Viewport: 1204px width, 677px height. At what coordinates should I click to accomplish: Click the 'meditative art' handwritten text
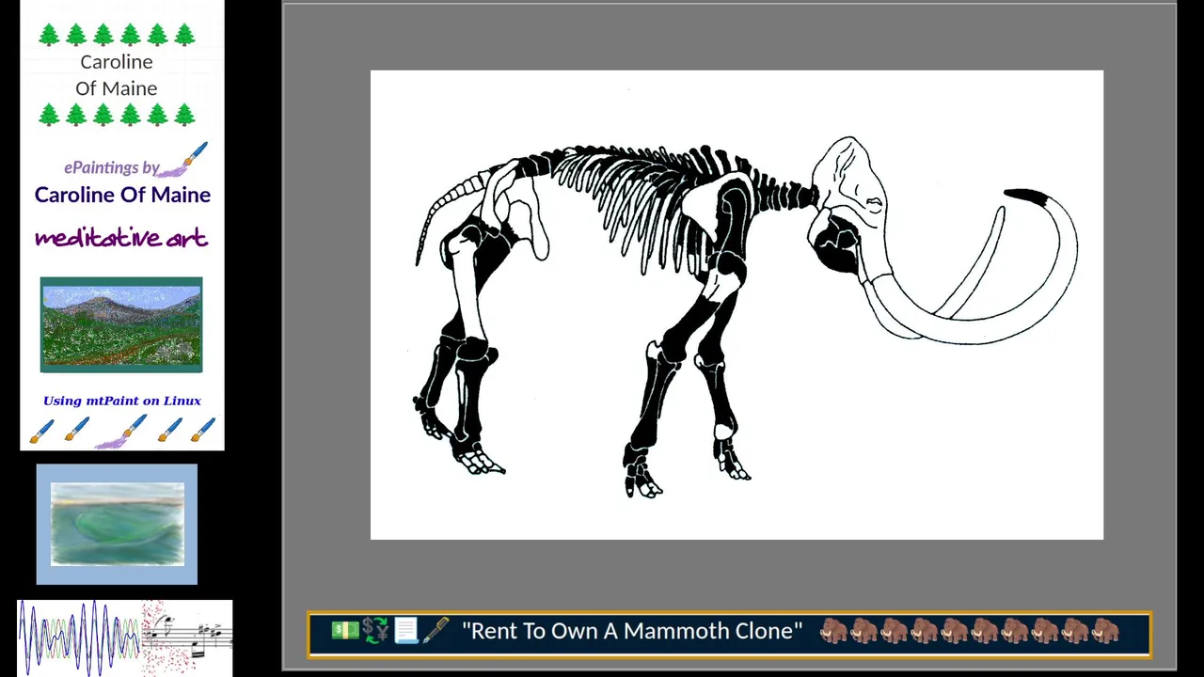click(x=121, y=238)
